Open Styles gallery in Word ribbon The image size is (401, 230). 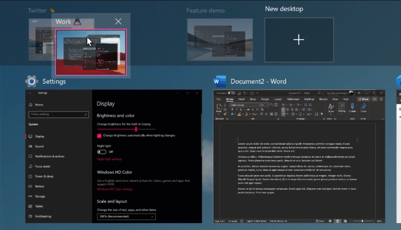click(x=331, y=108)
